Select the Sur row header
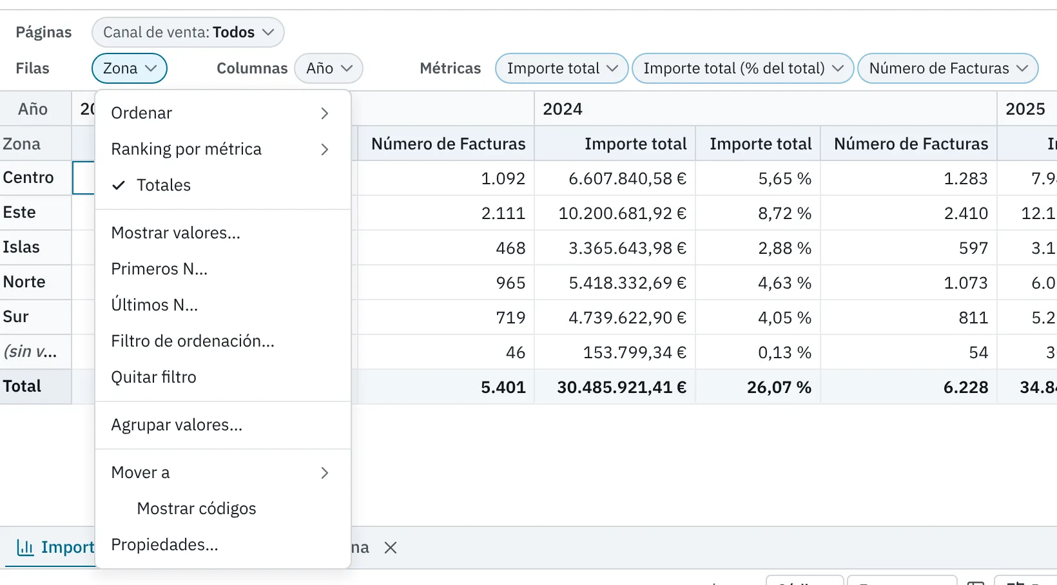Viewport: 1057px width, 585px height. click(x=35, y=317)
